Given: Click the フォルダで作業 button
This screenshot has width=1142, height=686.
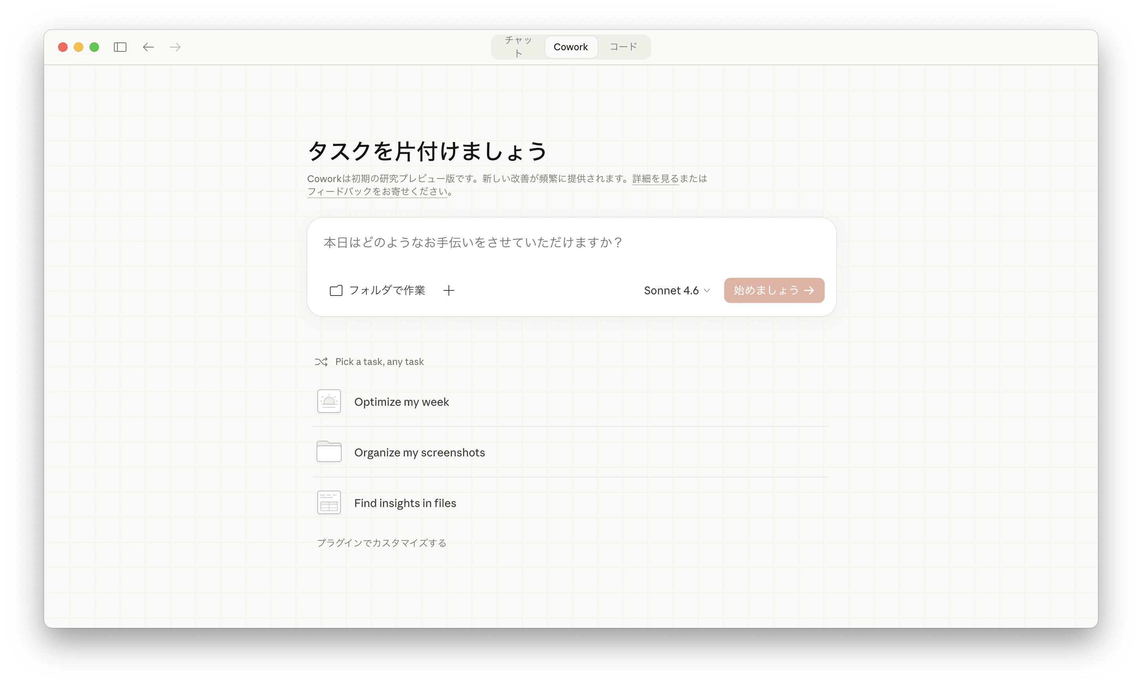Looking at the screenshot, I should 377,290.
